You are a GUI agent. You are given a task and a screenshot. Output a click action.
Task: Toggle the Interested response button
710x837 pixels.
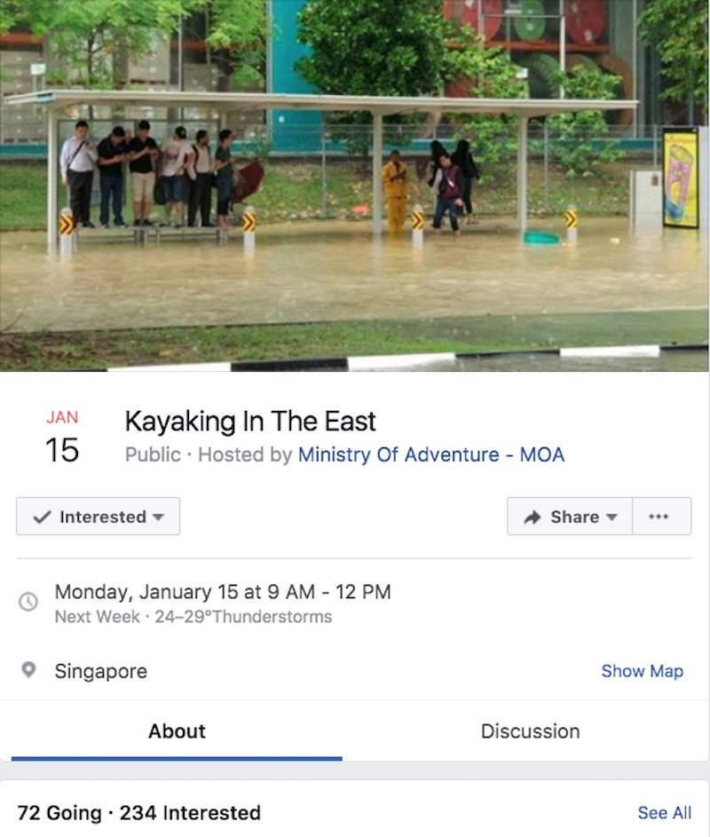(98, 517)
